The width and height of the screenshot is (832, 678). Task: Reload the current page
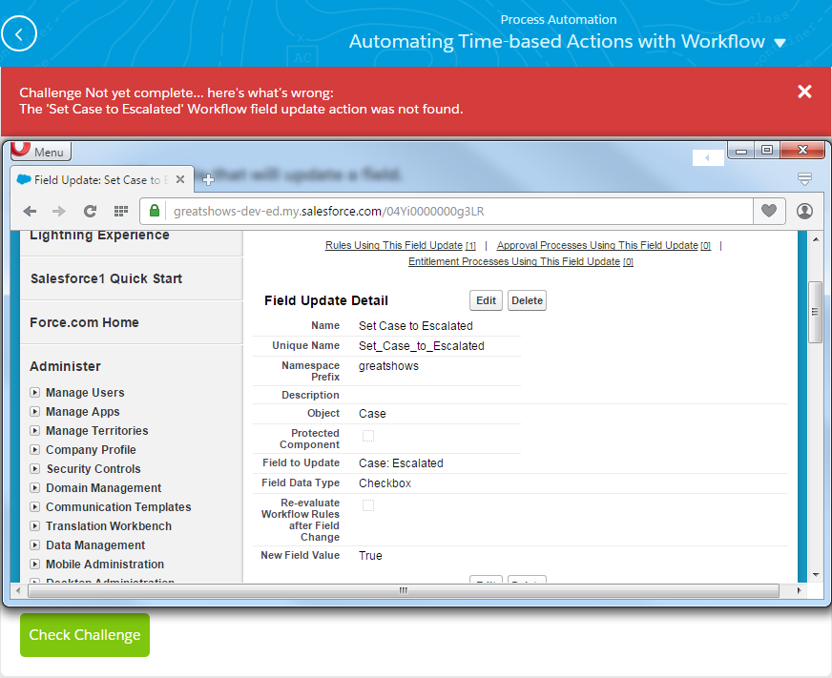pos(90,211)
